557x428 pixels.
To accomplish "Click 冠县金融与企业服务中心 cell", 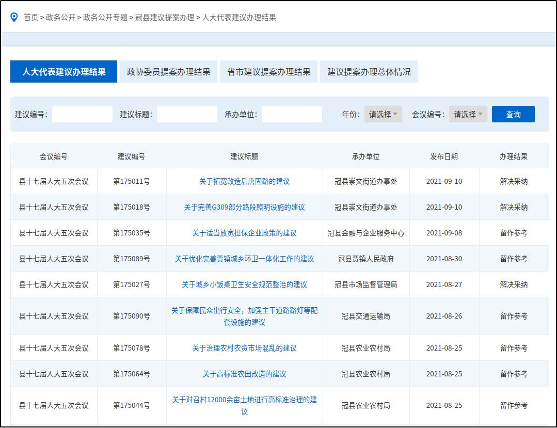I will [366, 233].
